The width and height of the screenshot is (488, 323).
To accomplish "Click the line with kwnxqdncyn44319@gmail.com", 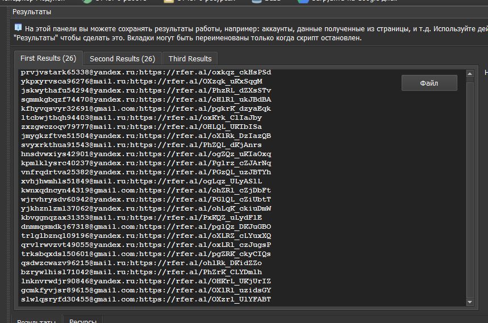I will point(146,190).
